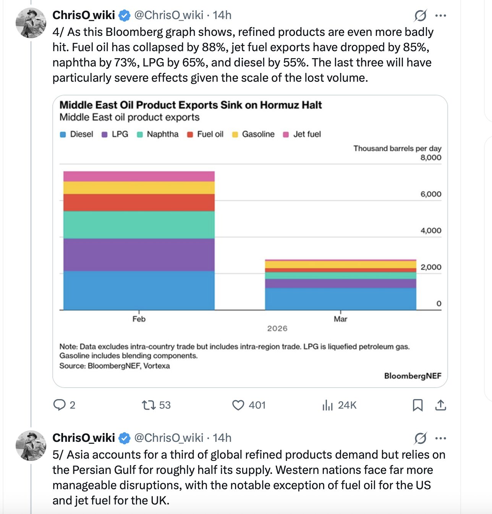Open the 14h timestamp on tweet 4/
Image resolution: width=492 pixels, height=514 pixels.
pyautogui.click(x=222, y=15)
